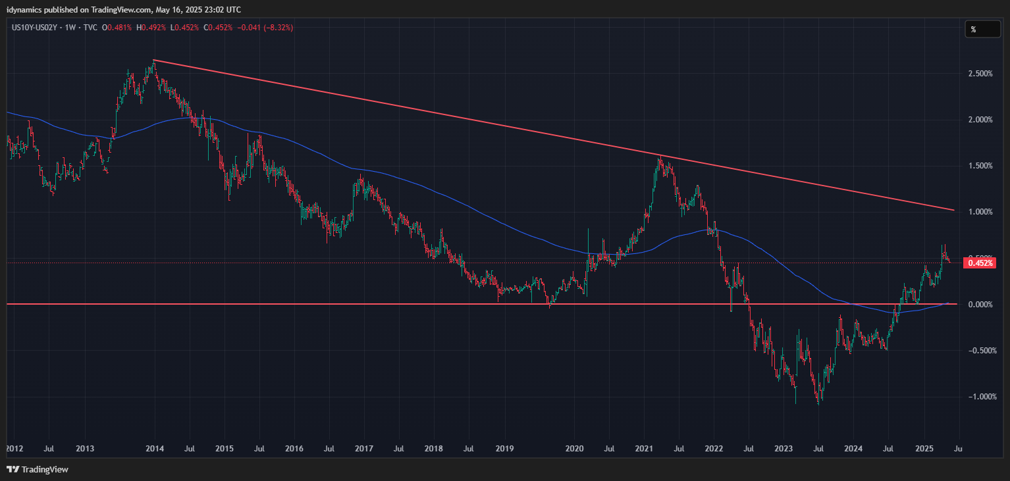1010x481 pixels.
Task: Select the 1W interval label in legend
Action: [x=70, y=28]
